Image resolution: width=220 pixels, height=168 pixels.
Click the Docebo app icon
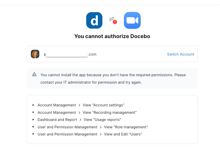94,20
